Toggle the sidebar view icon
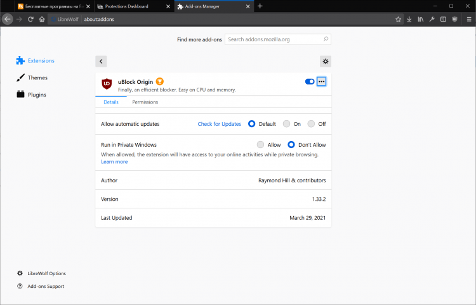Screen dimensions: 476x305 pyautogui.click(x=442, y=19)
